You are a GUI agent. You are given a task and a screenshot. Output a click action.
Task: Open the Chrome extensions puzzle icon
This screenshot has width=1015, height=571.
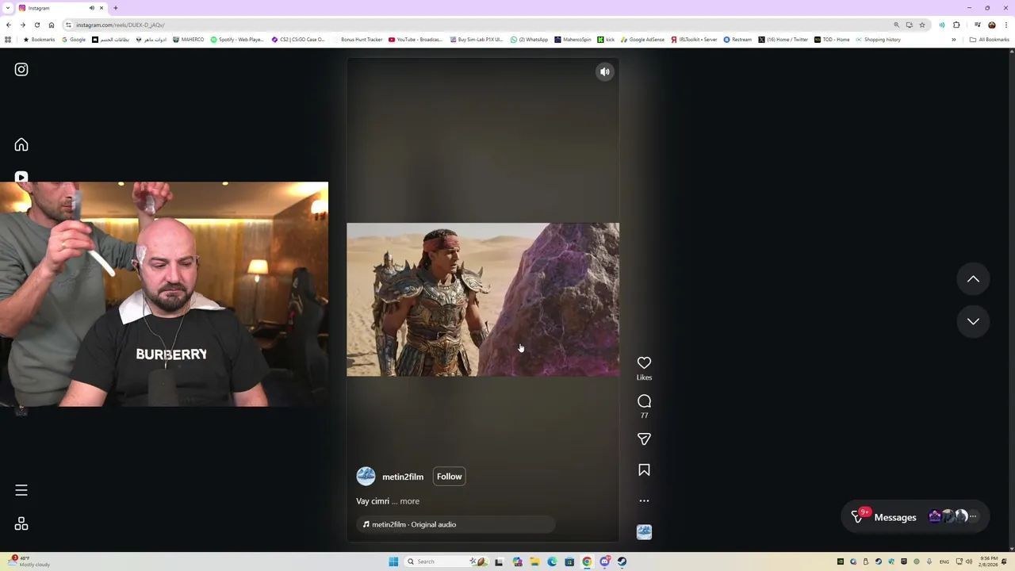[x=956, y=25]
